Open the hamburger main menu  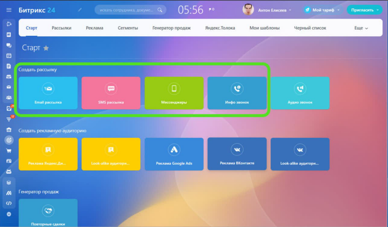point(9,10)
